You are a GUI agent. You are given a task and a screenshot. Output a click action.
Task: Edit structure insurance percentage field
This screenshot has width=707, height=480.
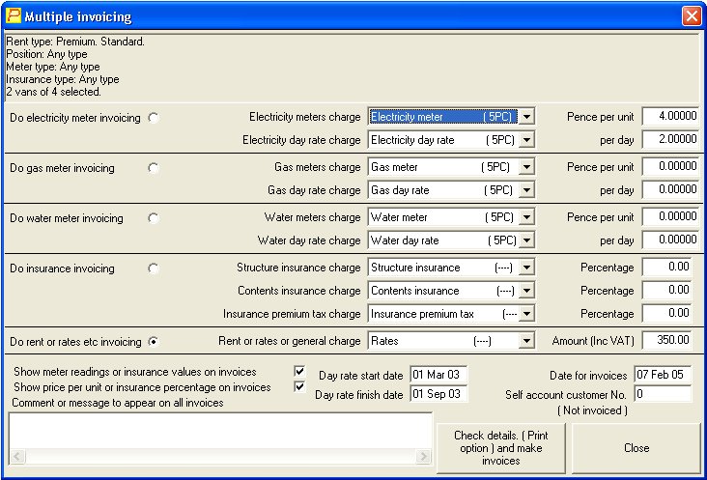[666, 267]
